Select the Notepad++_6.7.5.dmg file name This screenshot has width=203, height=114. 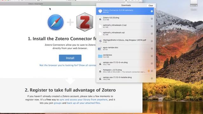pos(112,70)
